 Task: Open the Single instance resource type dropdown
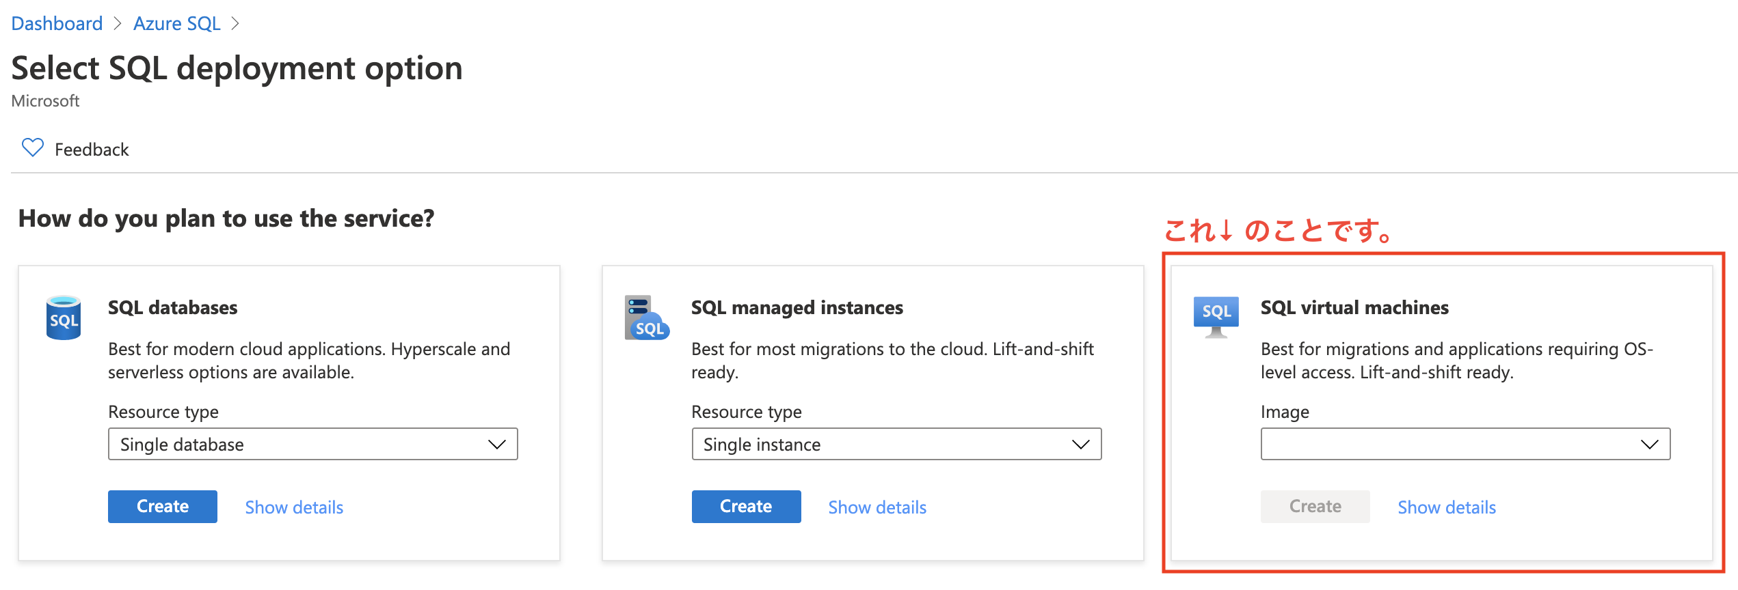(896, 445)
